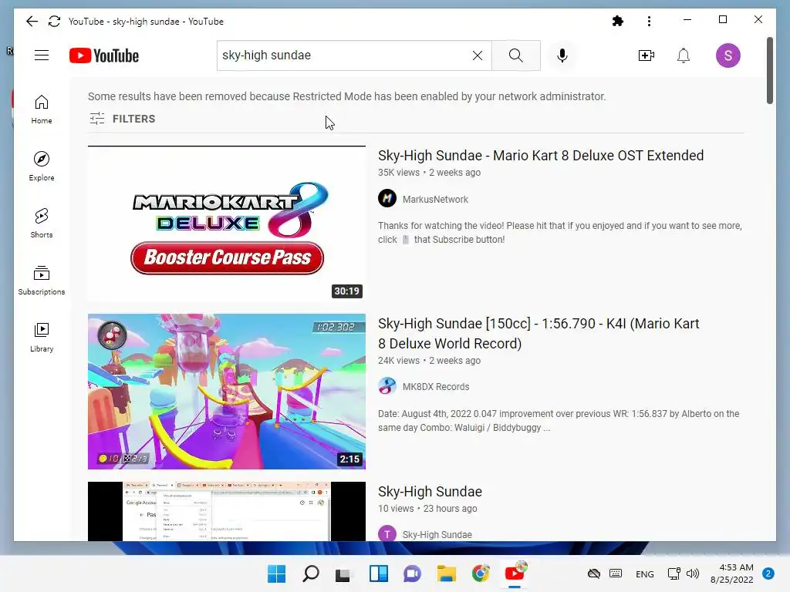
Task: Click the Restricted Mode notice text
Action: coord(346,96)
